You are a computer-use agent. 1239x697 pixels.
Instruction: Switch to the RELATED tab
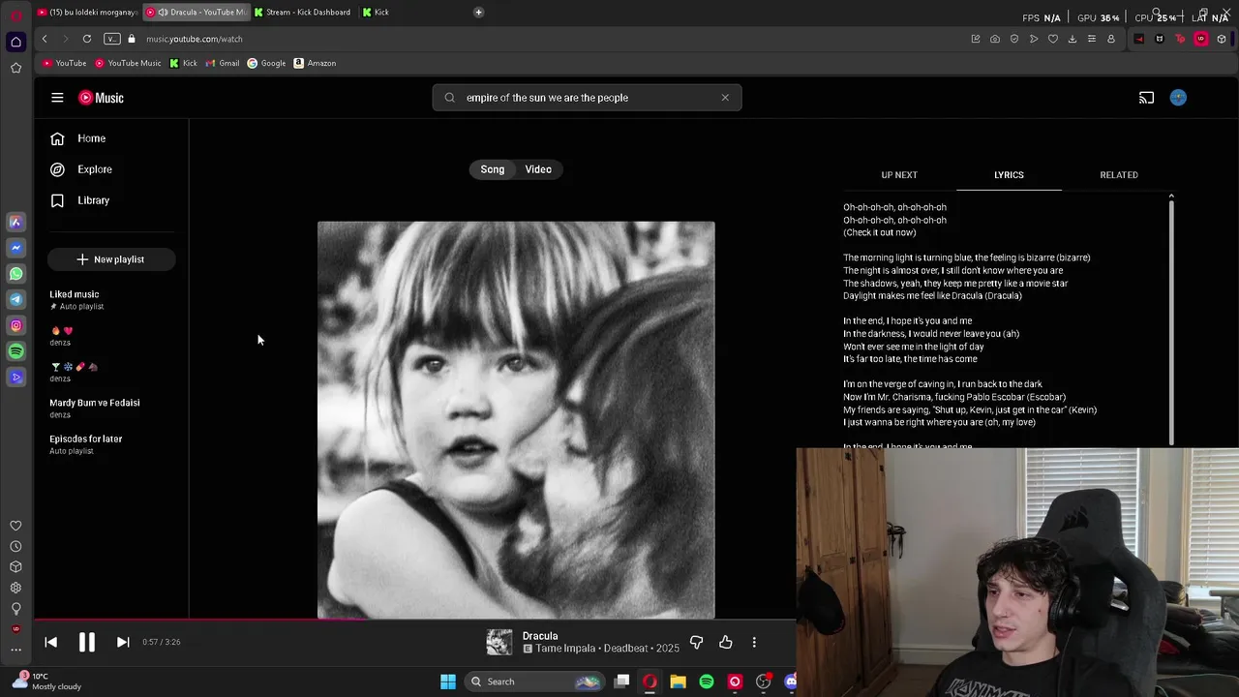tap(1119, 175)
